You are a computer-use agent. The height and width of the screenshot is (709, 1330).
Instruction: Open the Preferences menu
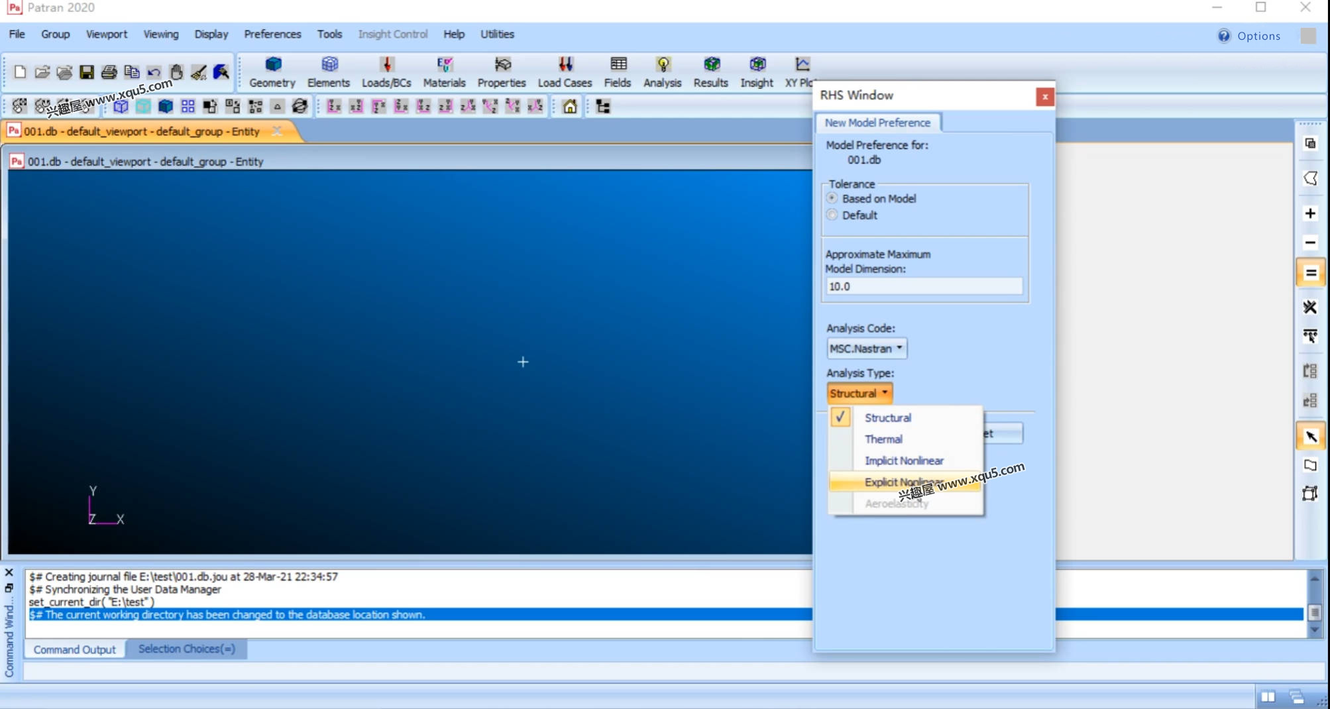tap(272, 34)
